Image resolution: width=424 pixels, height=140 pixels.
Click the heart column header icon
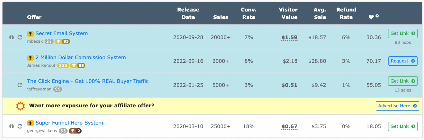371,17
